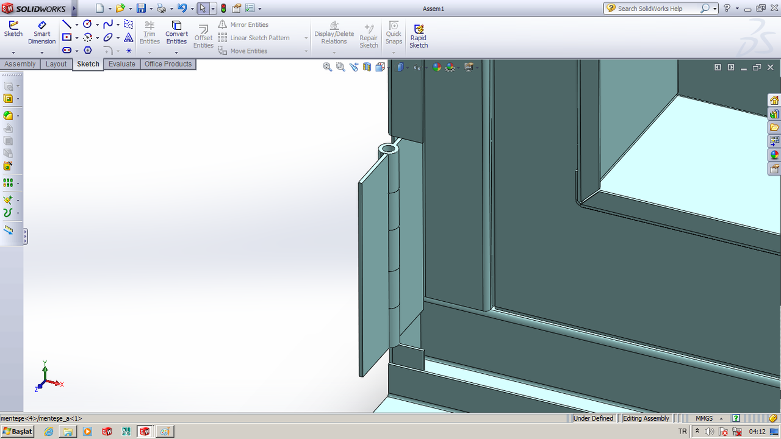Select the Spline sketch tool
781x439 pixels.
point(108,24)
